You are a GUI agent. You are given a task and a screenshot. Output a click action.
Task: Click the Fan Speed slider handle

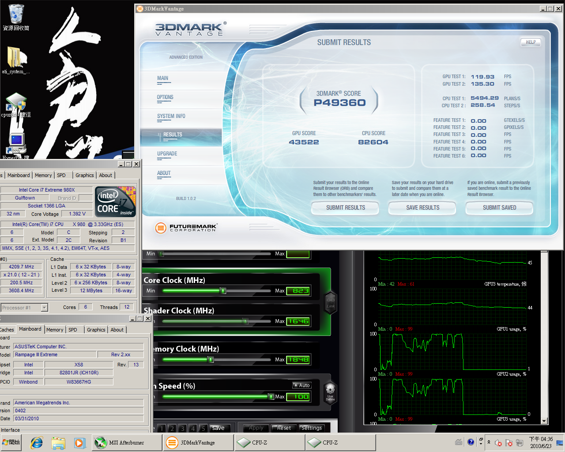coord(271,396)
